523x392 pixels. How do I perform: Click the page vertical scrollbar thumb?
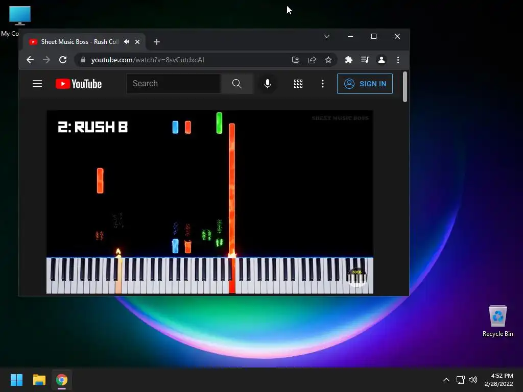(405, 87)
